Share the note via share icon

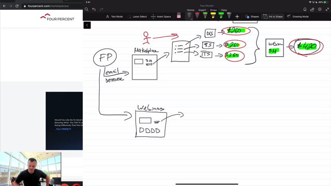[312, 9]
